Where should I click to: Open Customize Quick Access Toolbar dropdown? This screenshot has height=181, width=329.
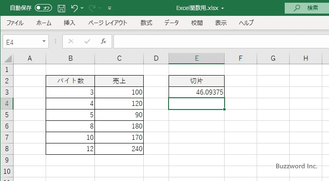tap(109, 8)
